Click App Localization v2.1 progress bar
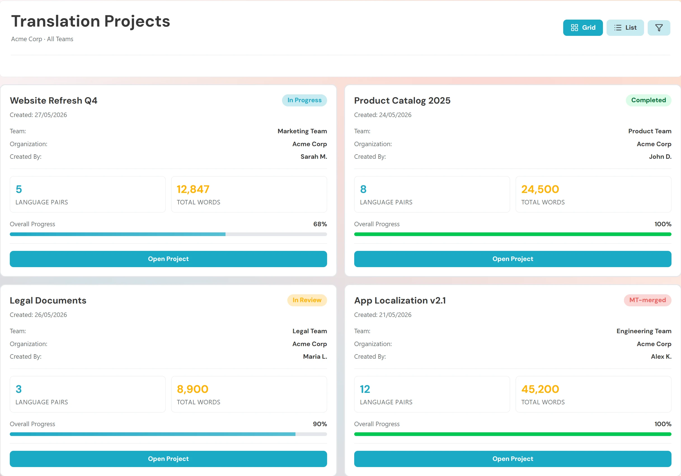The height and width of the screenshot is (476, 681). coord(513,434)
